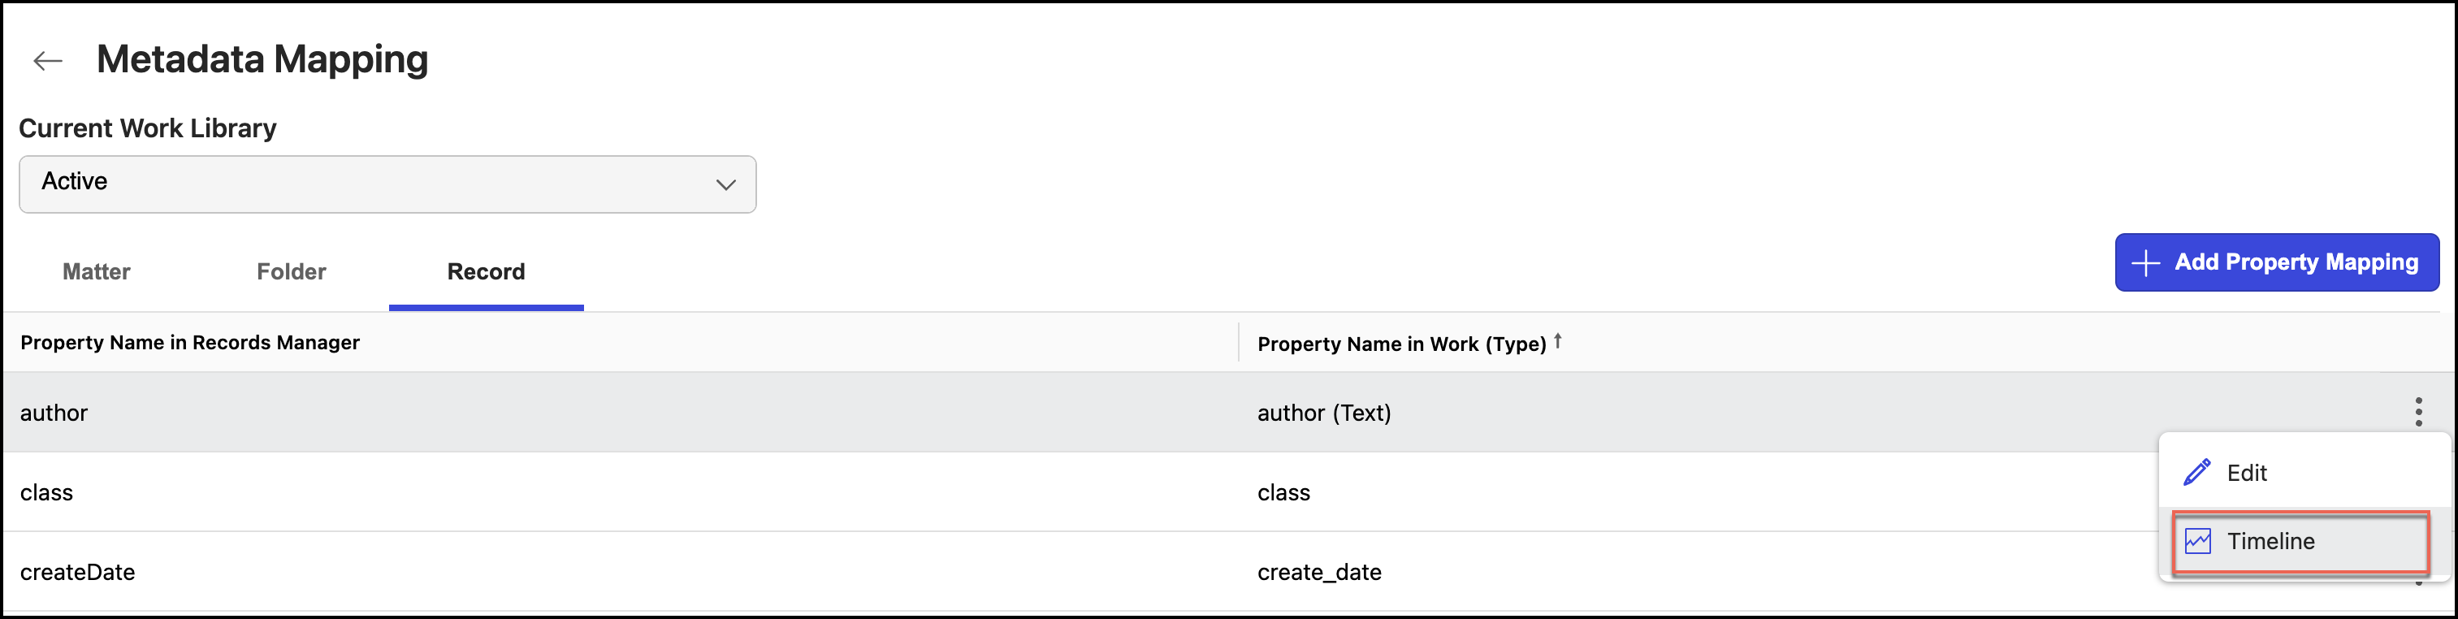Open the Current Work Library dropdown
The height and width of the screenshot is (619, 2458).
click(x=387, y=184)
